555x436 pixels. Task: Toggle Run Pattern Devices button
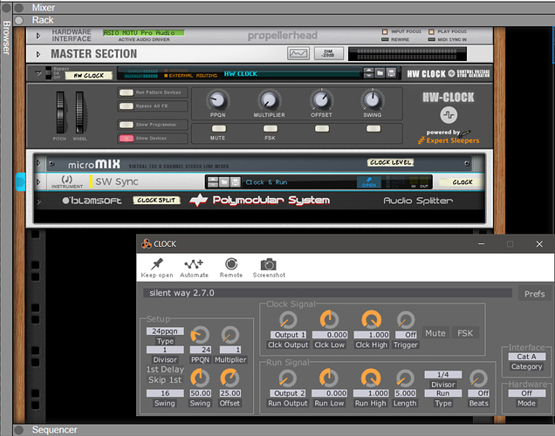(x=127, y=92)
